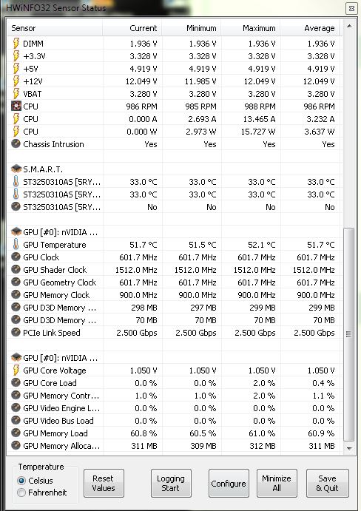
Task: Click the lightning icon beside DIMM
Action: coord(16,44)
